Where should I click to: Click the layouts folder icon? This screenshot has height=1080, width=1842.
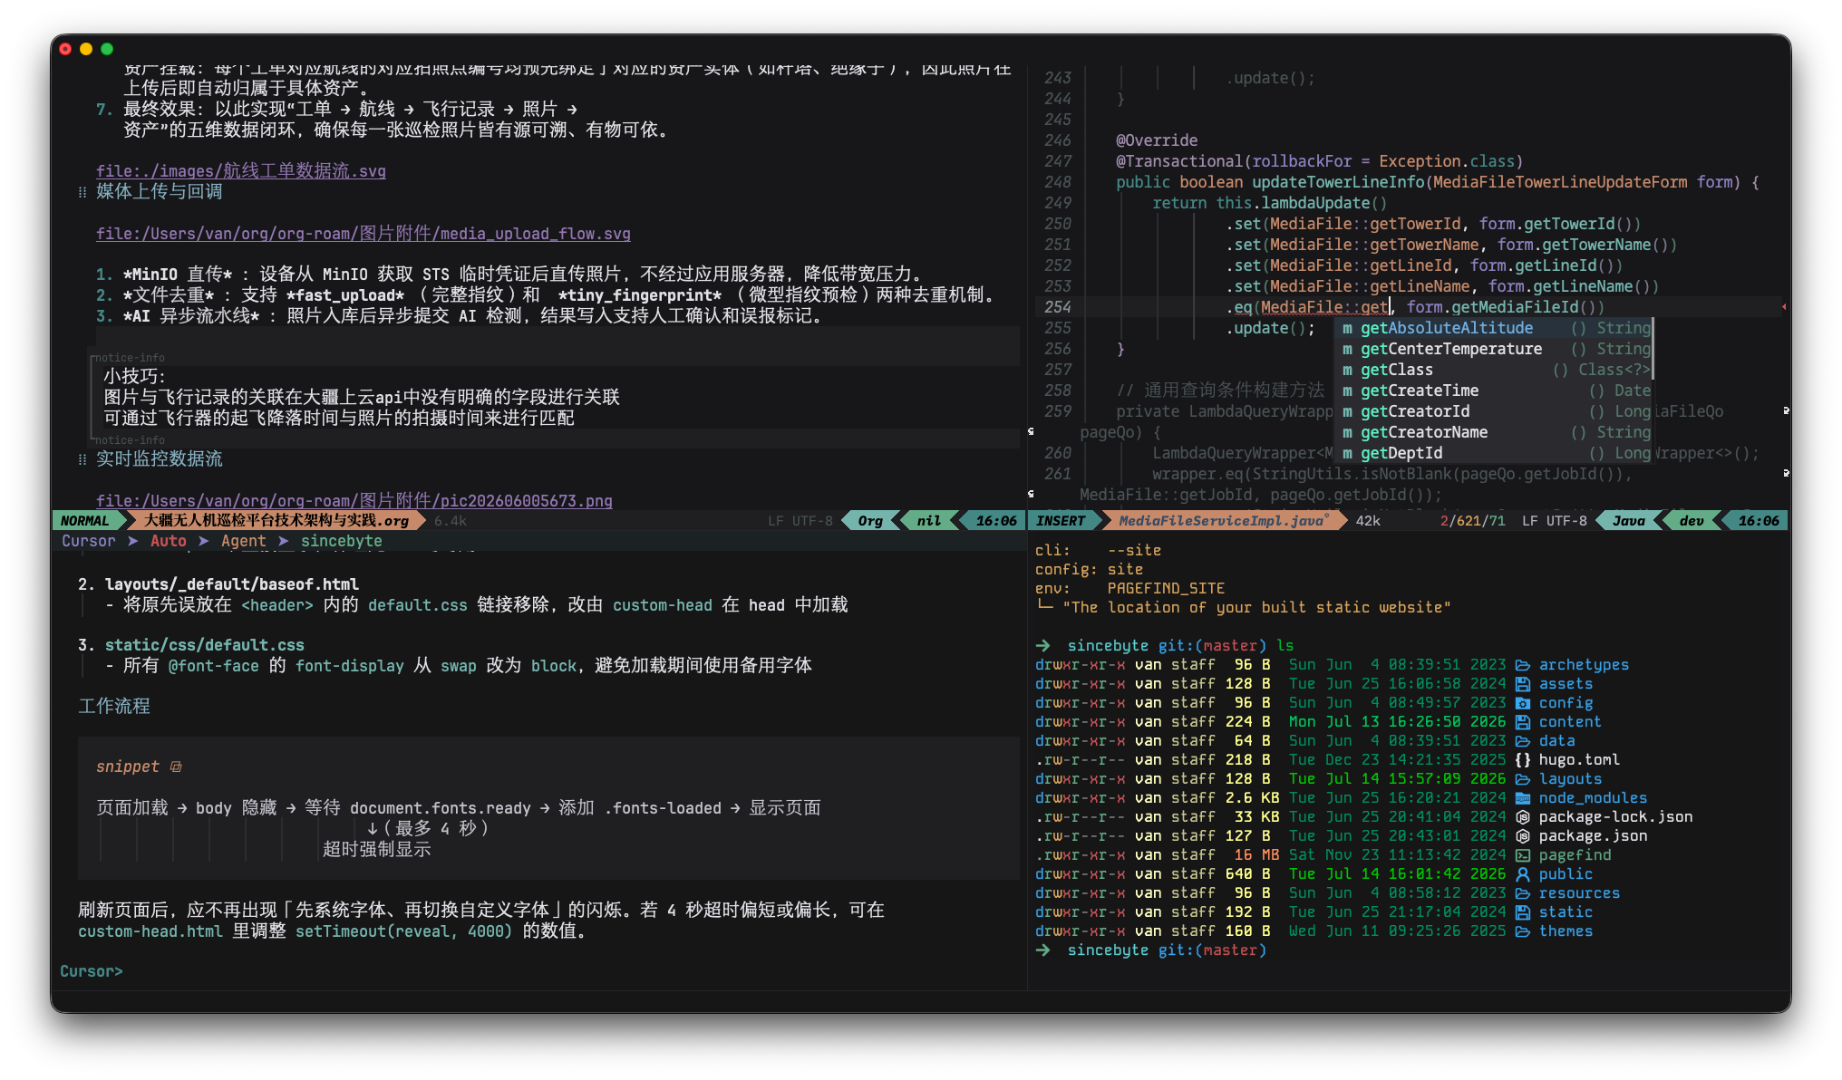click(x=1523, y=779)
